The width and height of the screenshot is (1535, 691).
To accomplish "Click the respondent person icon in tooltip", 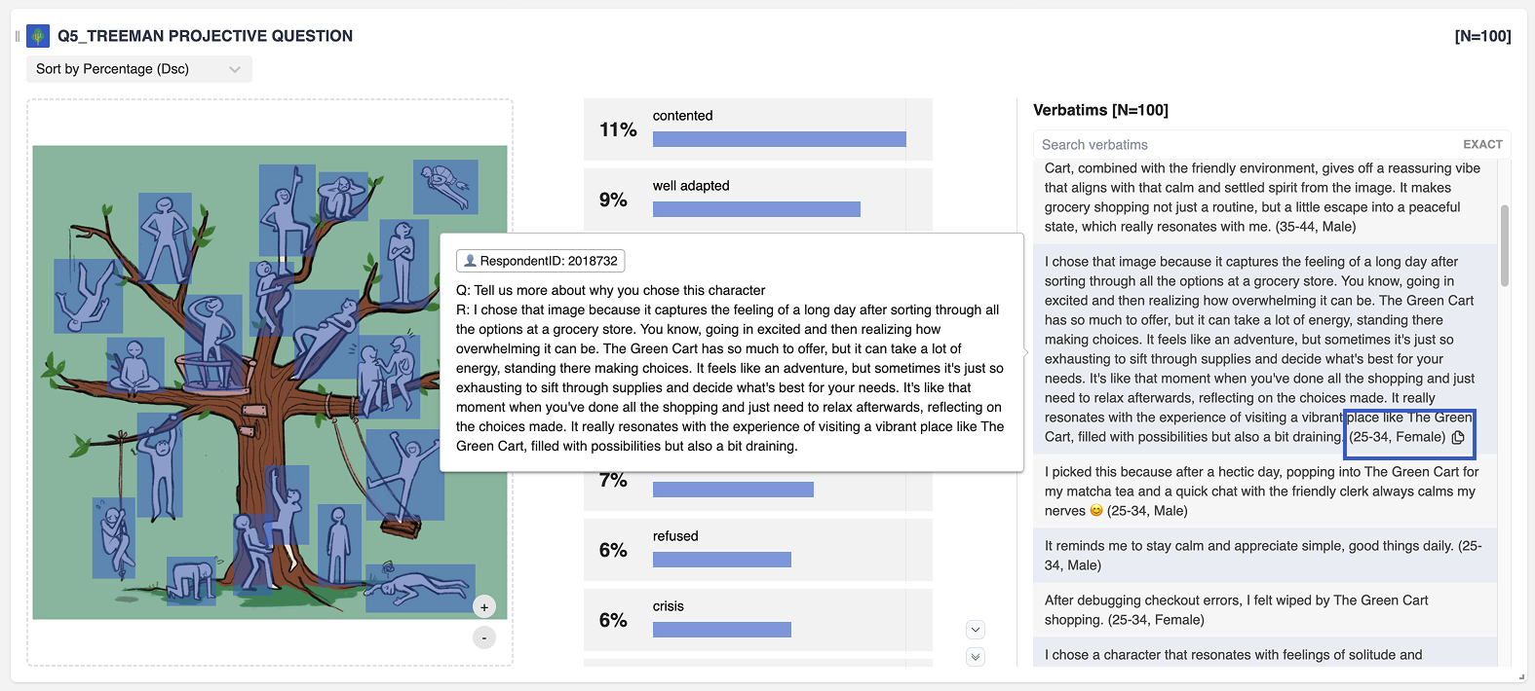I will (x=470, y=261).
